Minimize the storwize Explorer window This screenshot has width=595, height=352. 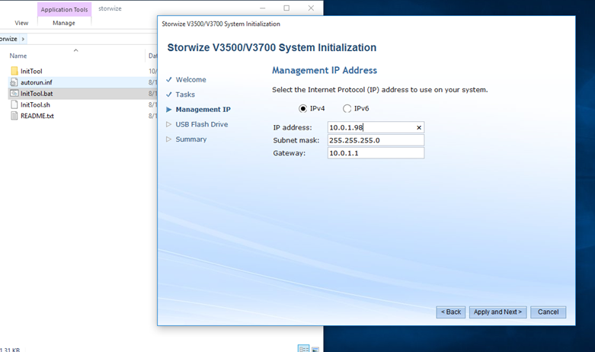[x=262, y=8]
